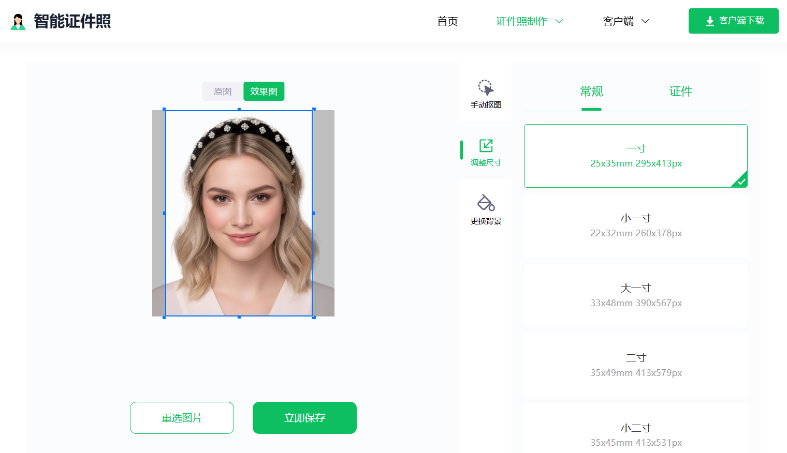Image resolution: width=787 pixels, height=453 pixels.
Task: Open the 首页 nav item
Action: pos(447,21)
